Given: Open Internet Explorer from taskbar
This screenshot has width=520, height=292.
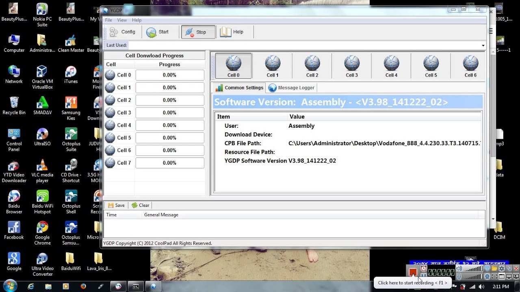Looking at the screenshot, I should tap(31, 286).
